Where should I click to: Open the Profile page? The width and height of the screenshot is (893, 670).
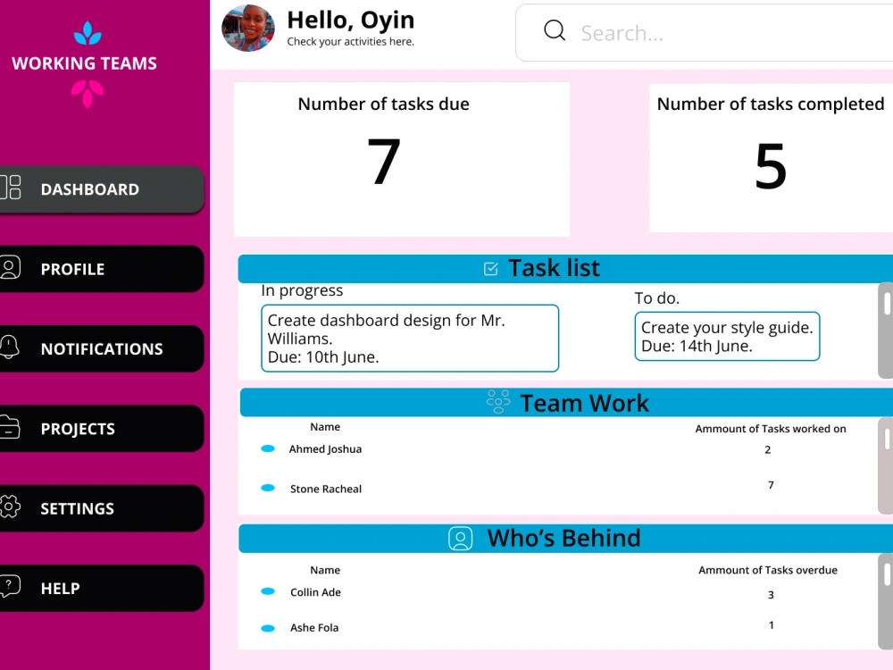point(102,269)
